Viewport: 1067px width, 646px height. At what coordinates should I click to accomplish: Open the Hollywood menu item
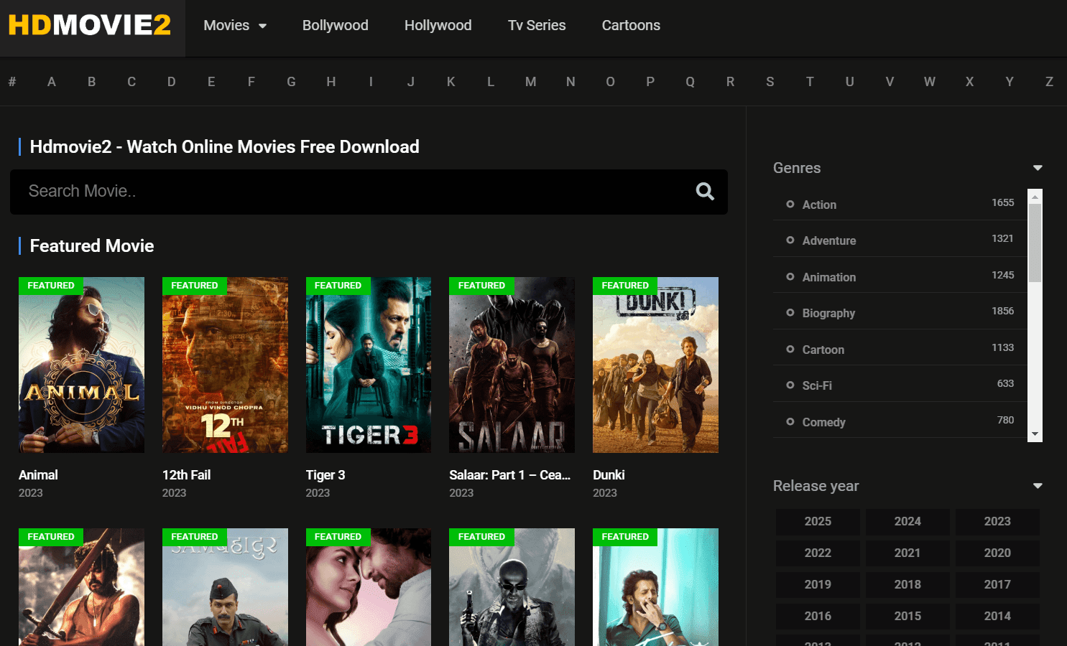click(438, 25)
